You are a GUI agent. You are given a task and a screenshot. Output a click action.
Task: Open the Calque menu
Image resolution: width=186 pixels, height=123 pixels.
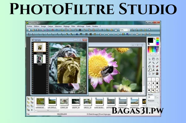click(50, 26)
